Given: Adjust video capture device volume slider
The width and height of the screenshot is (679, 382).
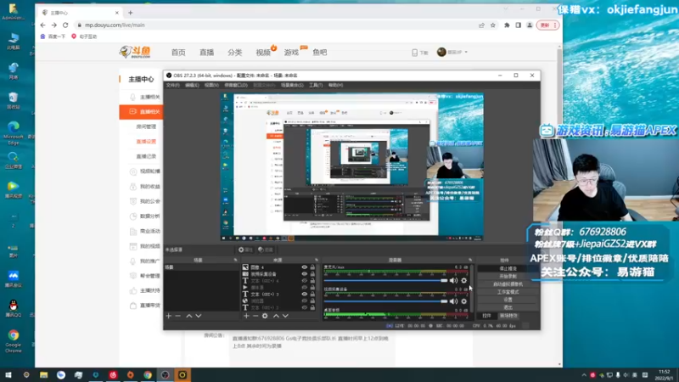Looking at the screenshot, I should pyautogui.click(x=386, y=301).
